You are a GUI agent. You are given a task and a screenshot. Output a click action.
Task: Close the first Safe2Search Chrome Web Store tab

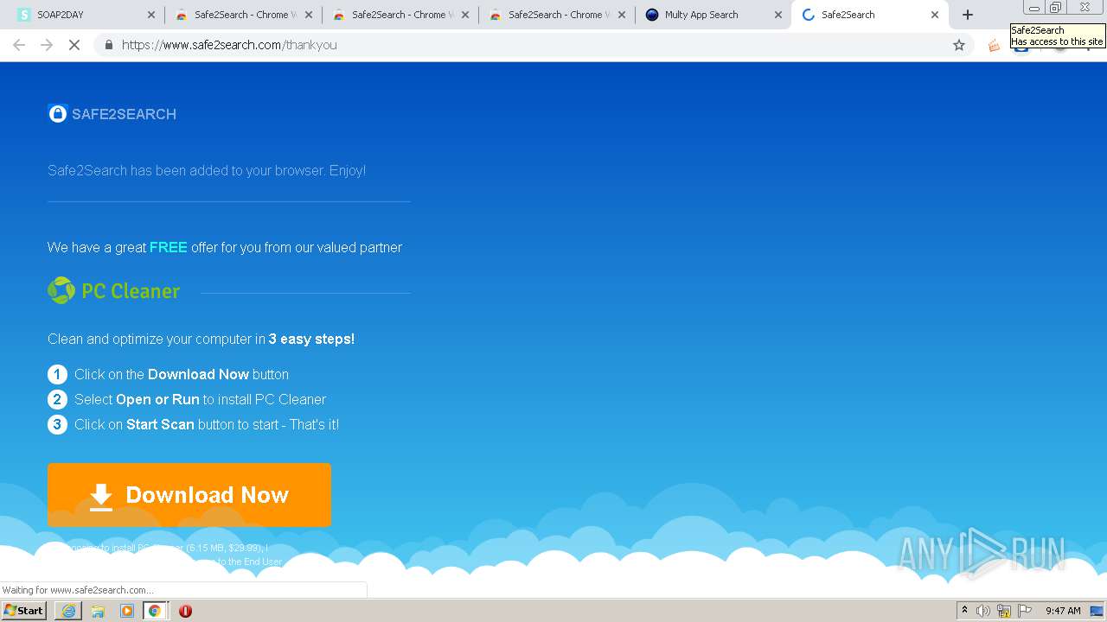(309, 15)
